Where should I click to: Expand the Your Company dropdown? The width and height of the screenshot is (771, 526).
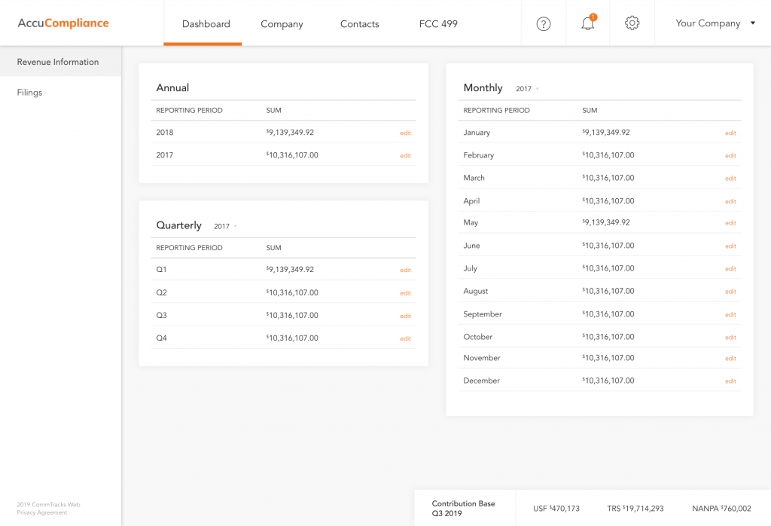pyautogui.click(x=715, y=23)
